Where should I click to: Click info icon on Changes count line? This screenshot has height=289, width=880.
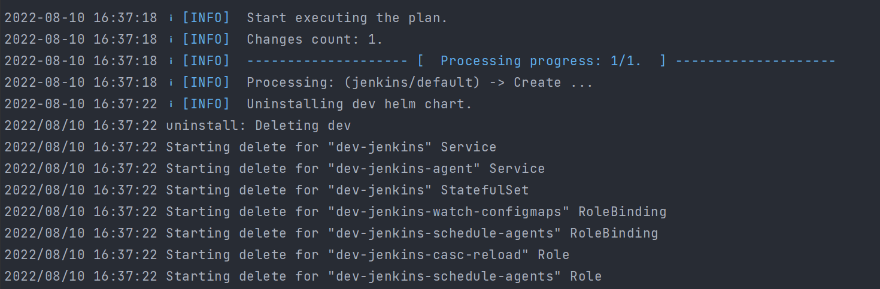point(171,39)
